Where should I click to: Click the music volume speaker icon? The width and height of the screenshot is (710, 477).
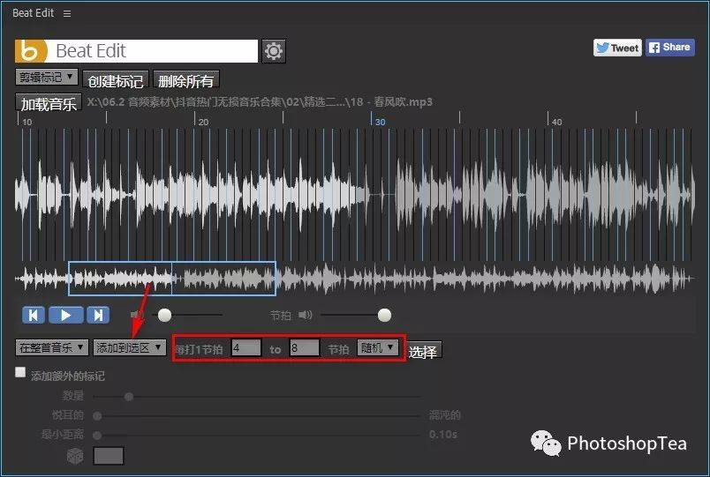[137, 315]
